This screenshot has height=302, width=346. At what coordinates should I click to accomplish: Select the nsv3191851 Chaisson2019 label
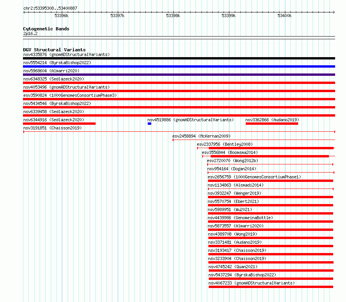[x=52, y=128]
